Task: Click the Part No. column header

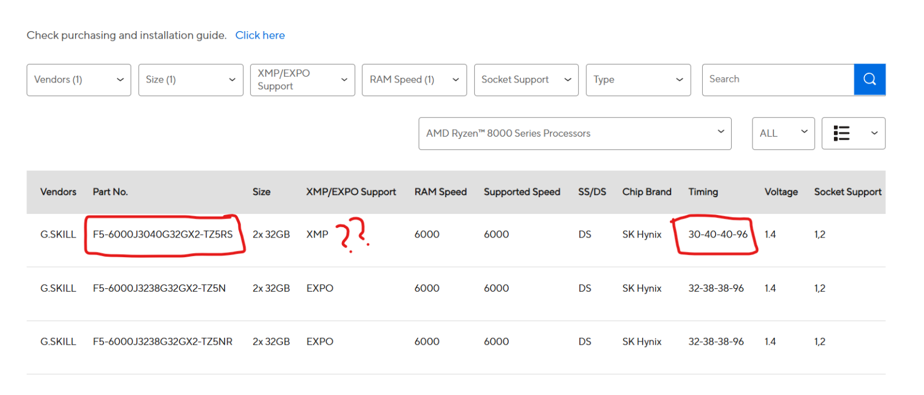Action: click(x=110, y=192)
